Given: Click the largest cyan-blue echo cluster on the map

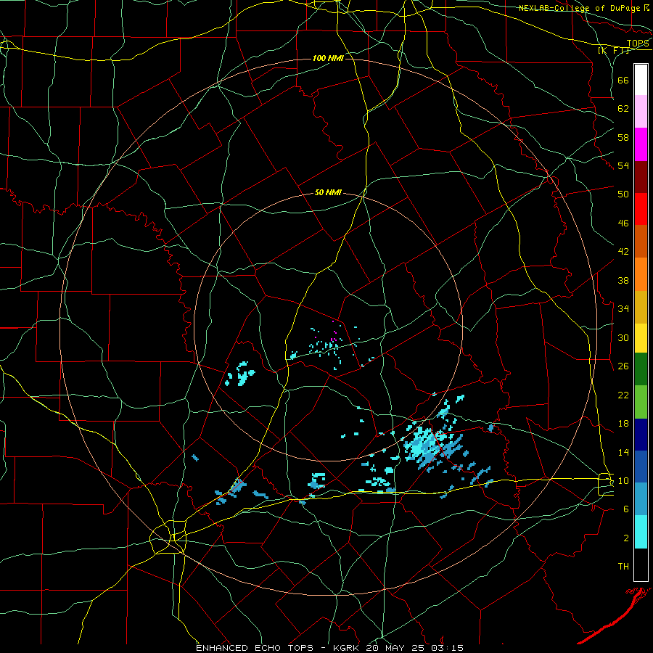Looking at the screenshot, I should tap(426, 448).
